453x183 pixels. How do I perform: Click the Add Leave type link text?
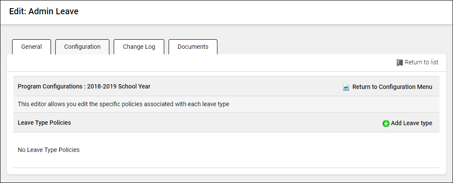412,123
